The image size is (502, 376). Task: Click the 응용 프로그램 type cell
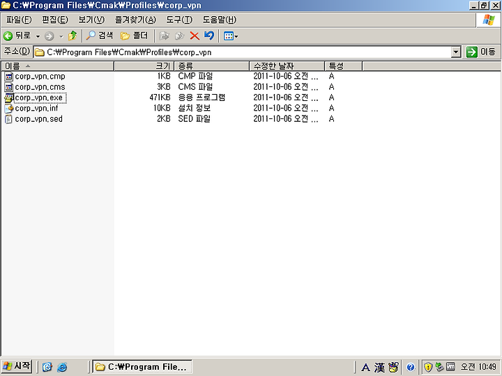click(201, 97)
